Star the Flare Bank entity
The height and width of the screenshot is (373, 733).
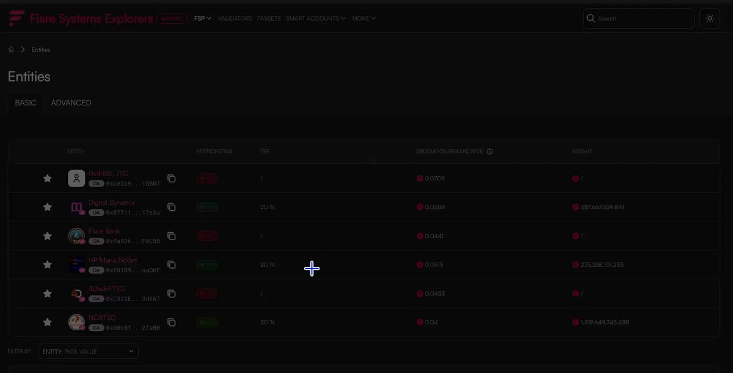pos(47,236)
